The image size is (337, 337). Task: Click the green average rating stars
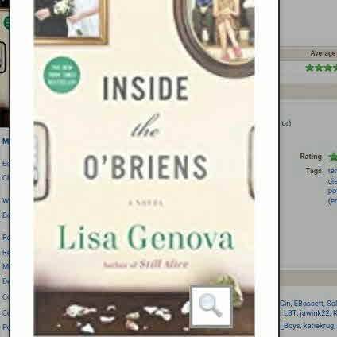[321, 68]
